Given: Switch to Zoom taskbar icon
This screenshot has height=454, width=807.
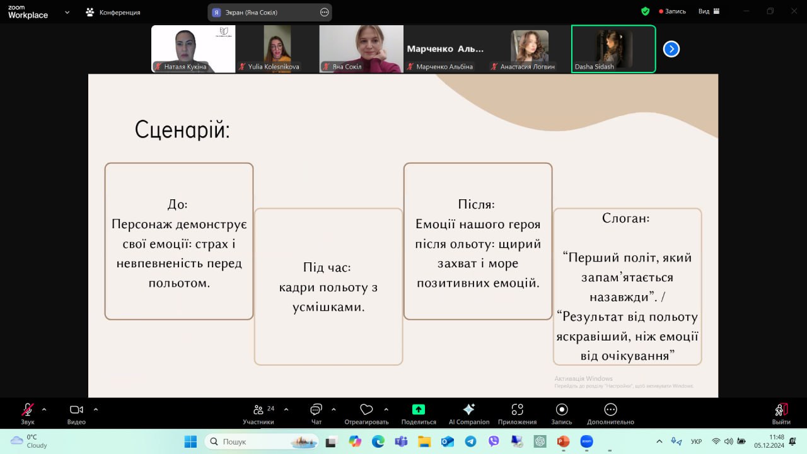Looking at the screenshot, I should tap(586, 441).
